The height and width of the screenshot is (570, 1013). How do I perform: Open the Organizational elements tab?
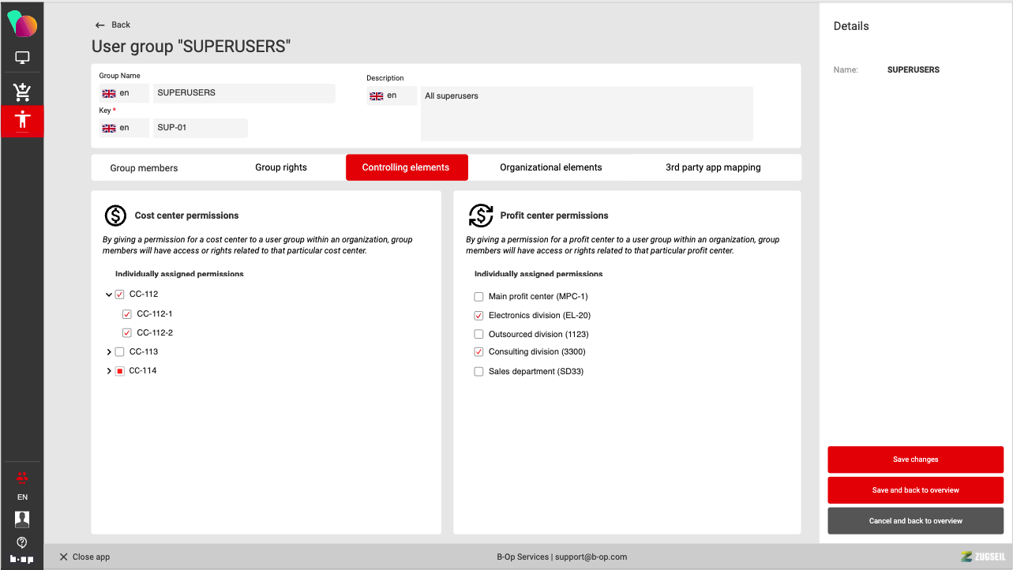coord(550,167)
